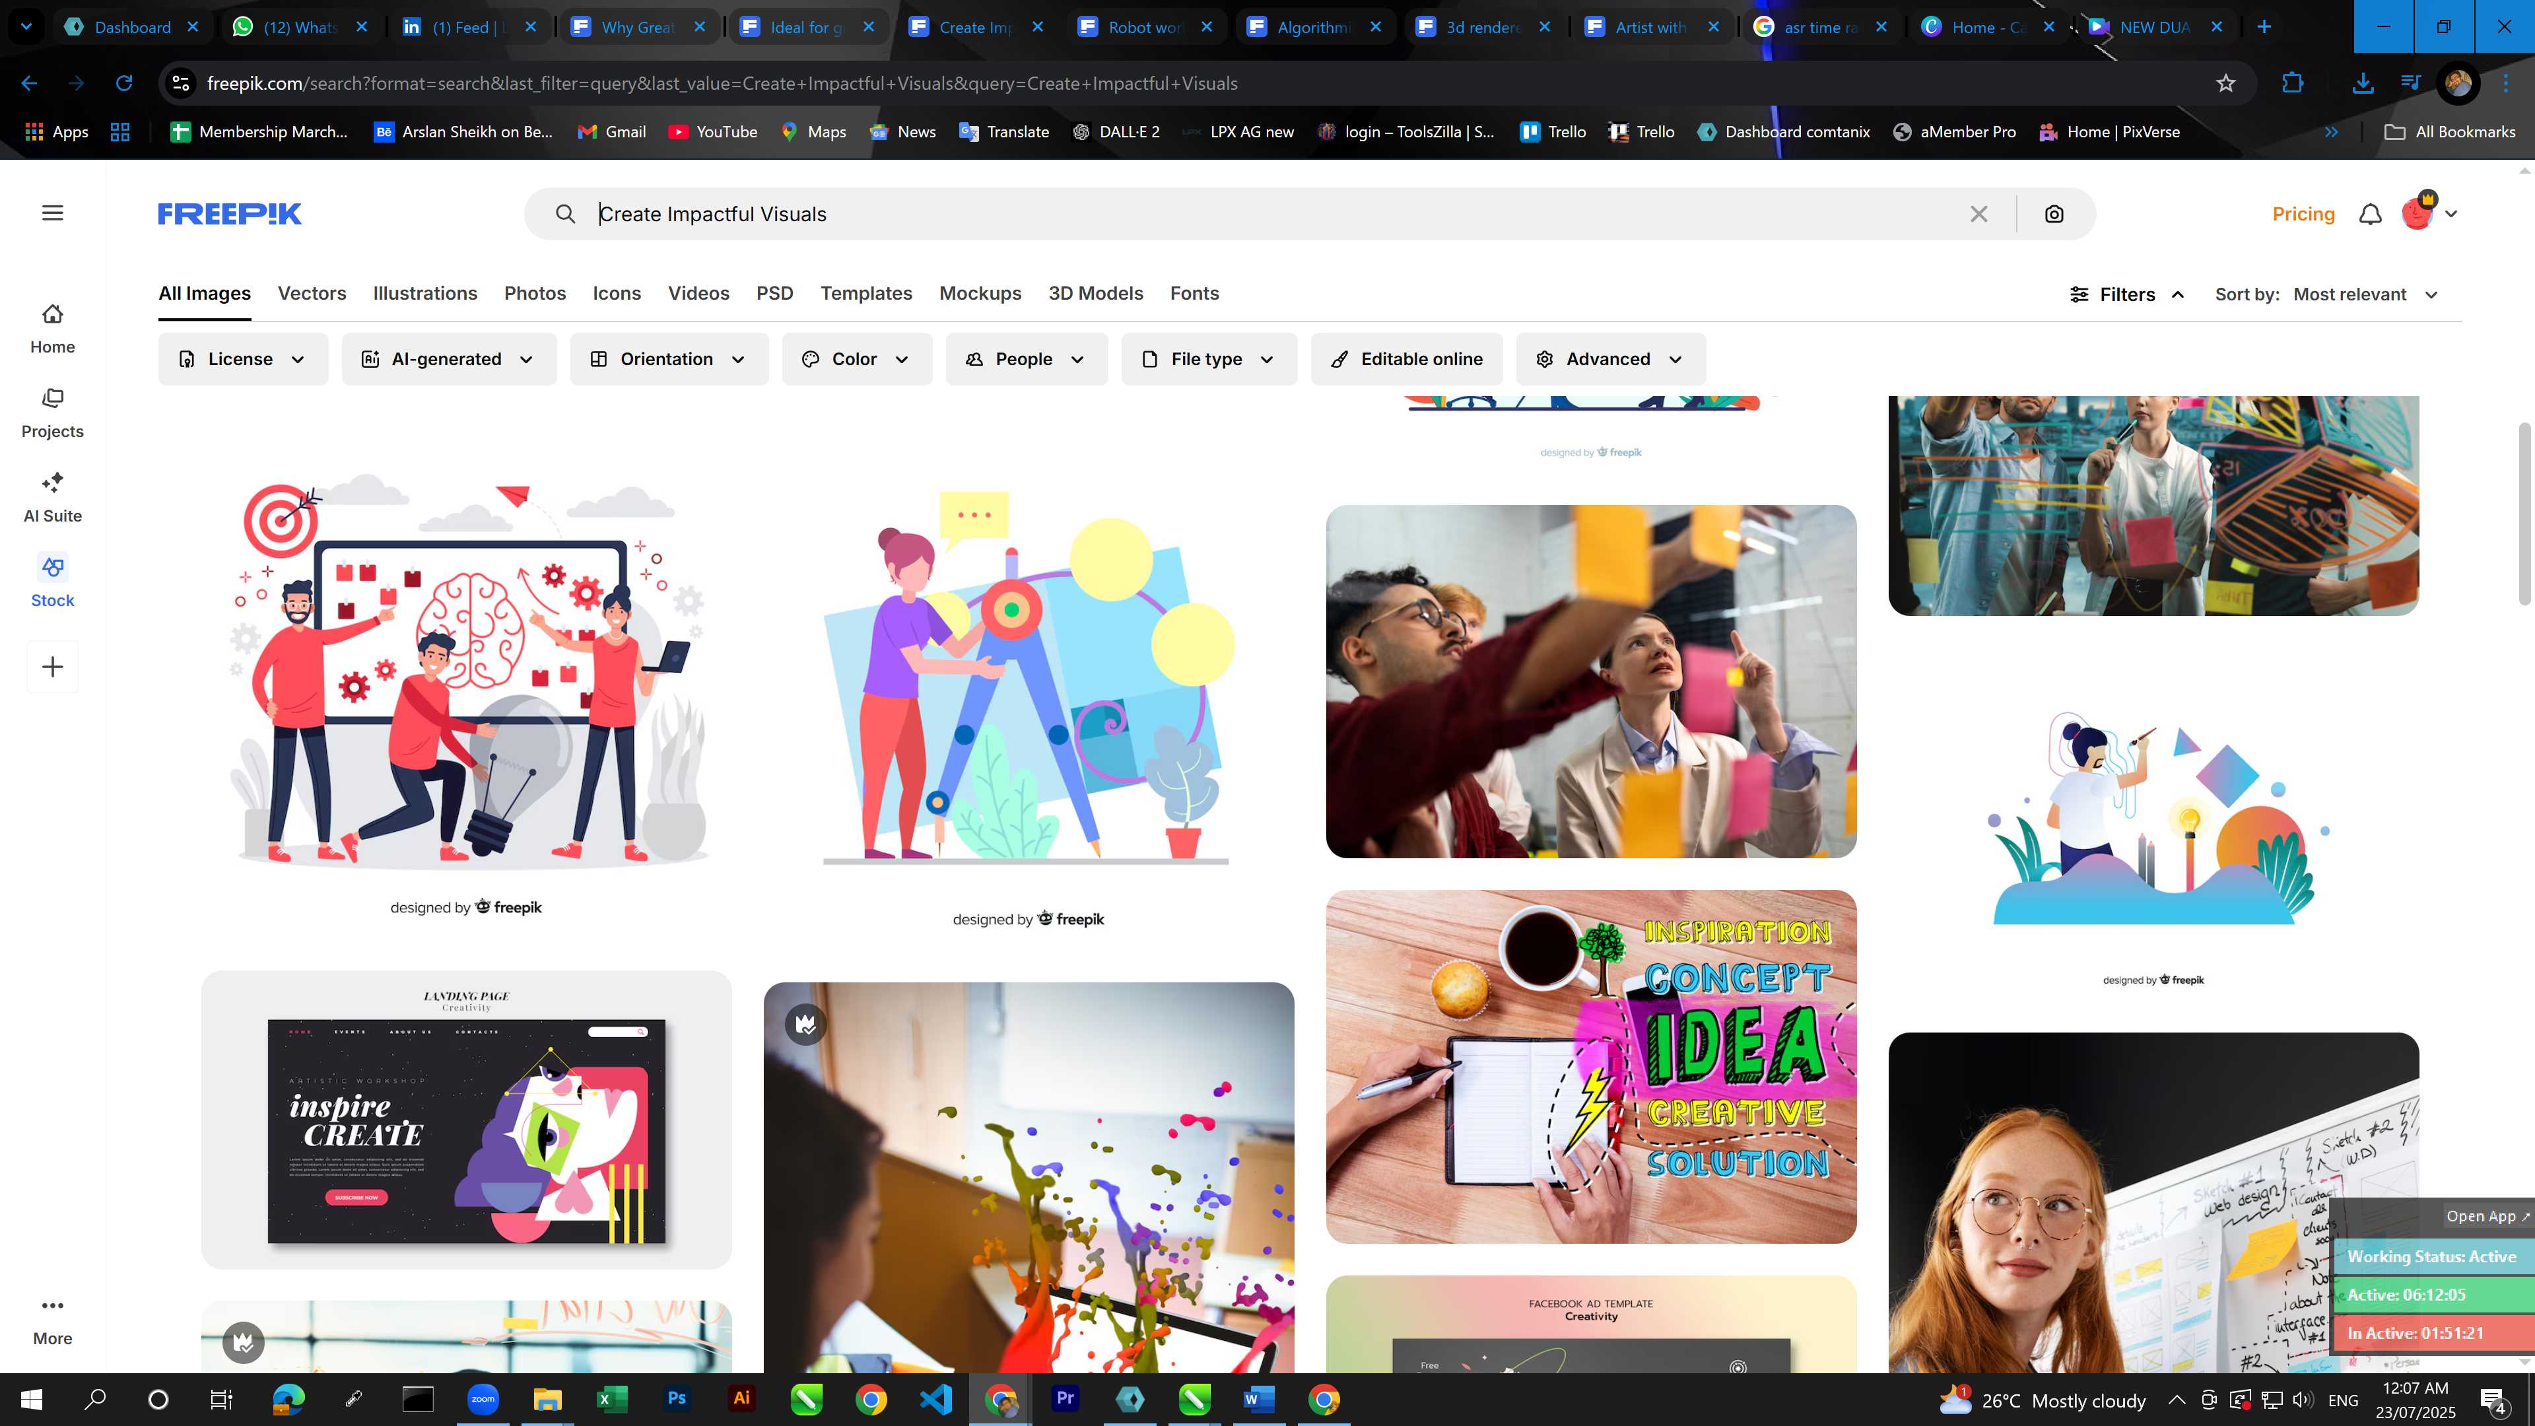Switch to the Mockups tab

tap(980, 293)
